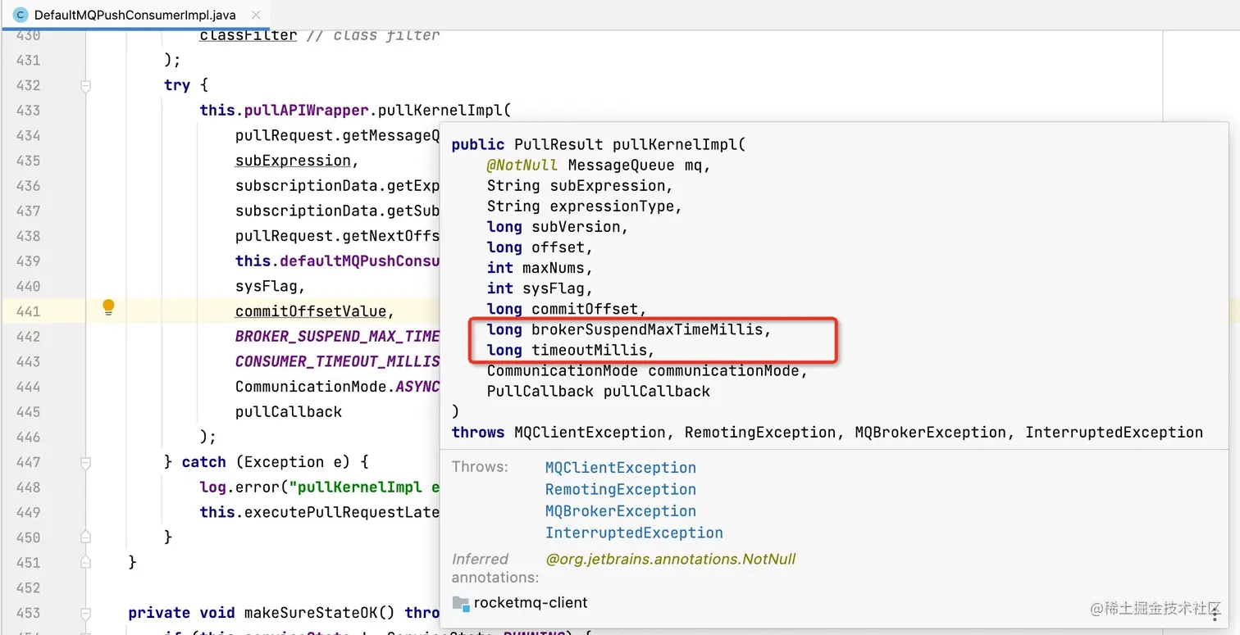Click 'public PullResult pullKernelImpl(' signature text
Image resolution: width=1240 pixels, height=635 pixels.
tap(599, 144)
